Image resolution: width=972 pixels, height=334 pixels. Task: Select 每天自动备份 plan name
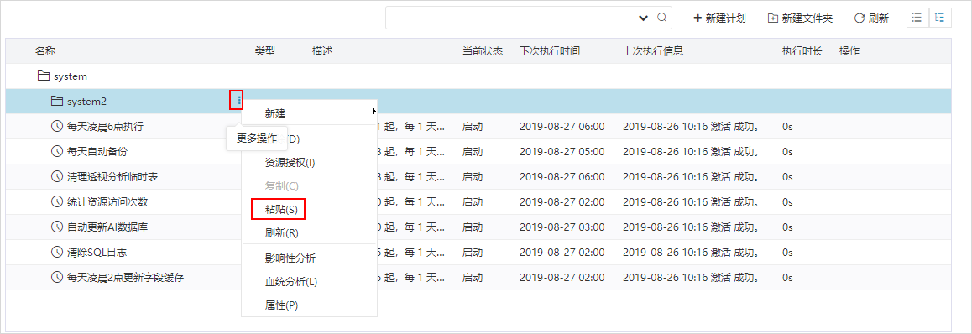(97, 151)
